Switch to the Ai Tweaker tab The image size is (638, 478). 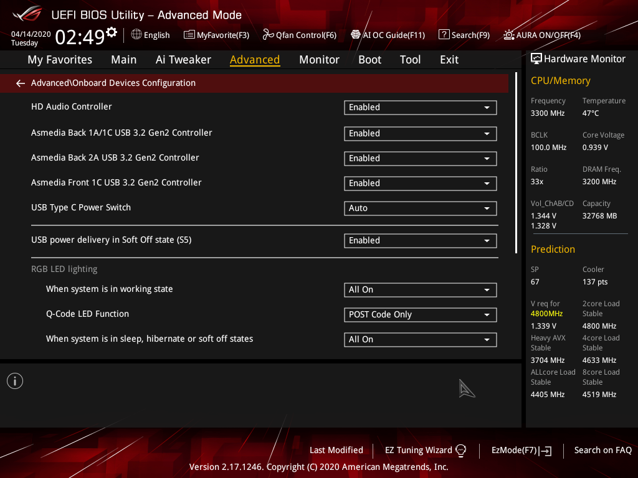pos(183,60)
